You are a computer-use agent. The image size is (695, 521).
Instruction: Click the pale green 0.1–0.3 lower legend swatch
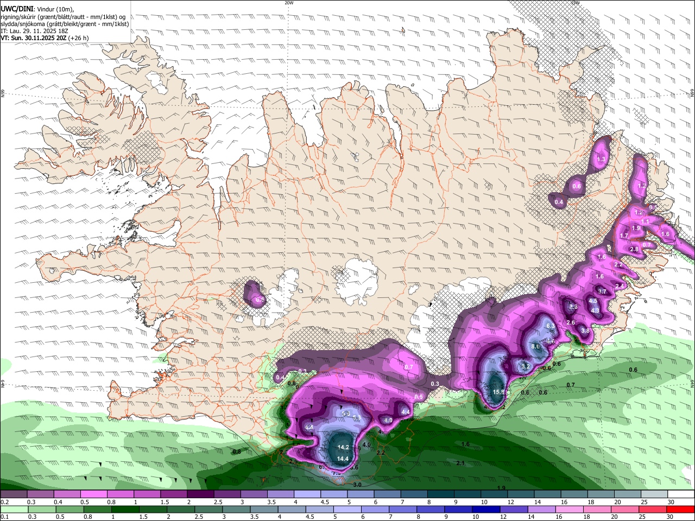tap(14, 509)
